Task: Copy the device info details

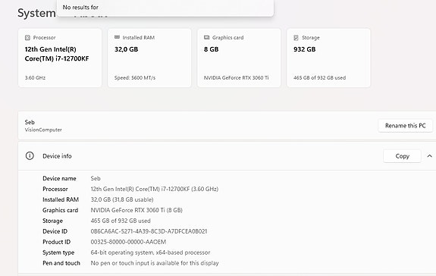Action: pyautogui.click(x=402, y=156)
